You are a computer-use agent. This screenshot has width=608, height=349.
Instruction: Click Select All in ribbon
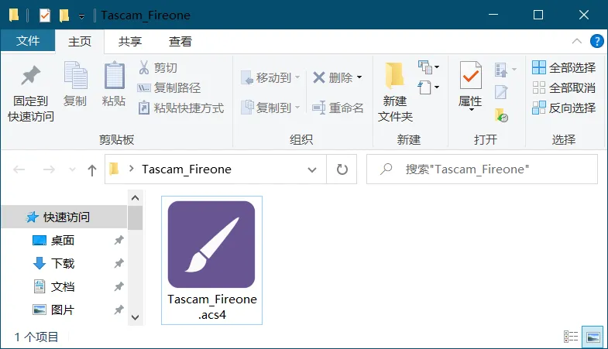(x=565, y=68)
